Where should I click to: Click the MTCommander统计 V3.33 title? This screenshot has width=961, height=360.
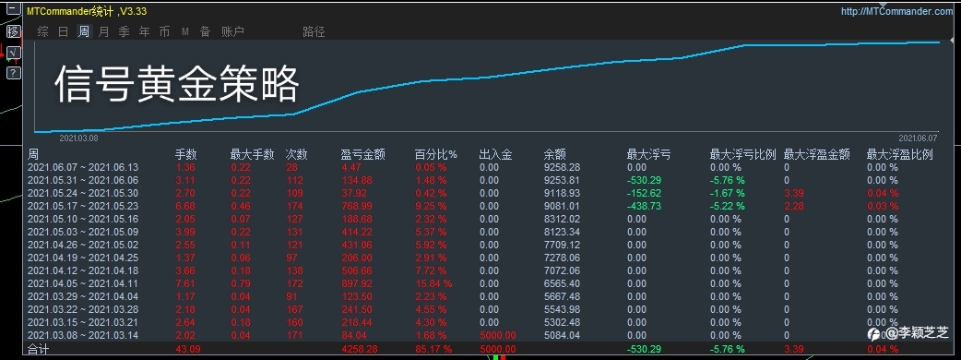point(87,12)
